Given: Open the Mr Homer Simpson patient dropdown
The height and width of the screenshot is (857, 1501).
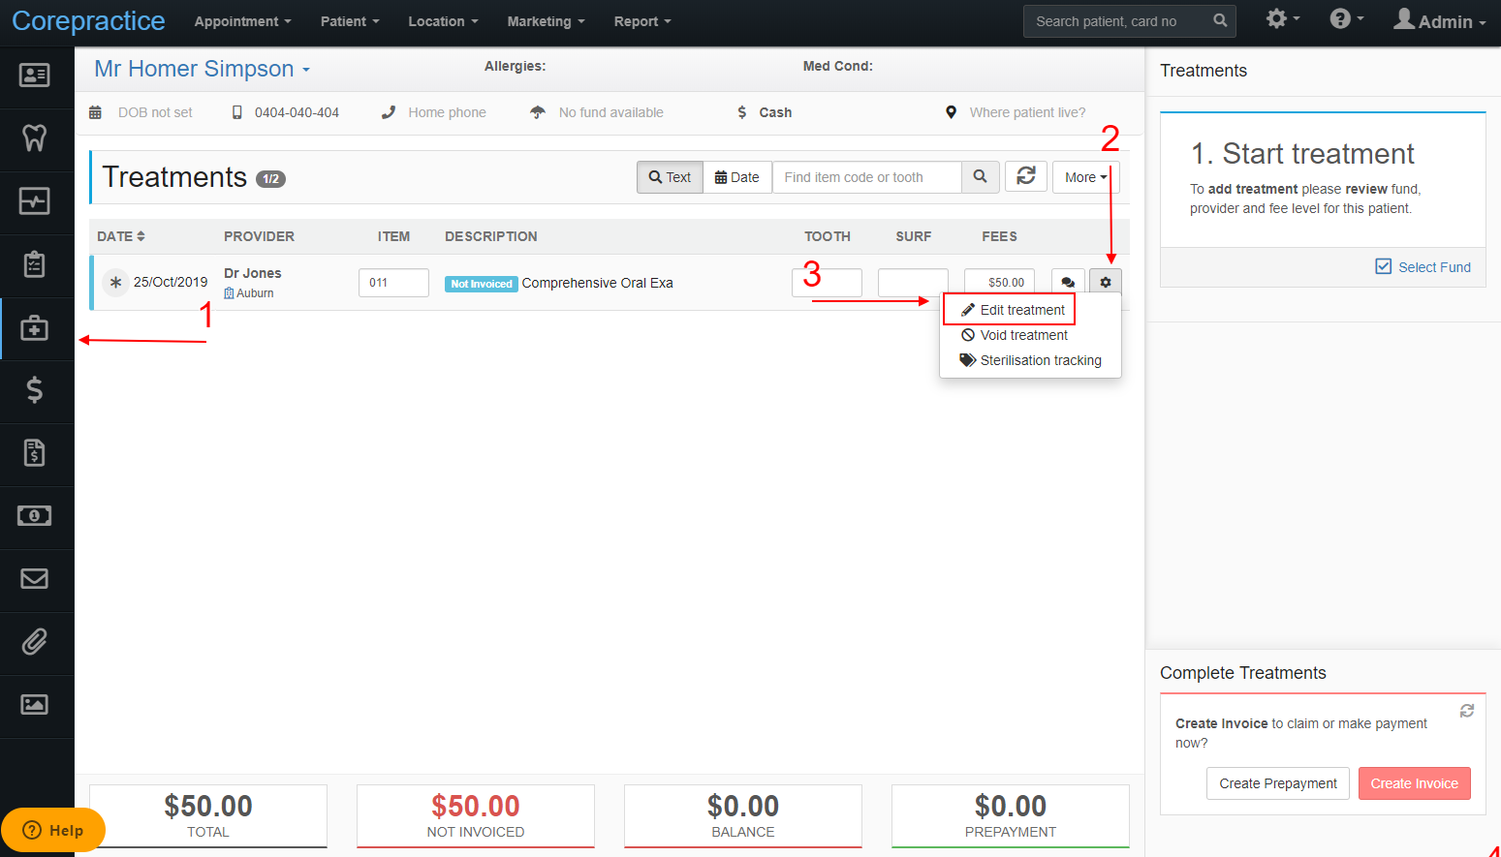Looking at the screenshot, I should (202, 69).
